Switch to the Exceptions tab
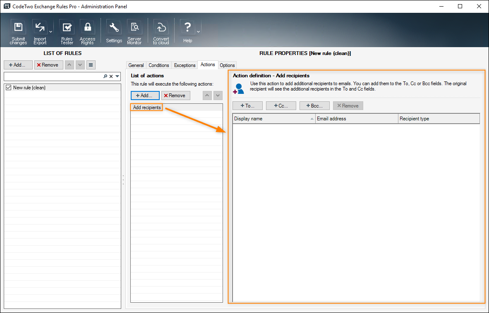 point(185,65)
